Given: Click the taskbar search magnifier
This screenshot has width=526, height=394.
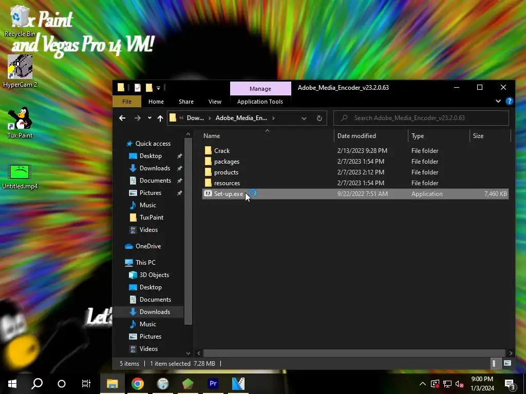Looking at the screenshot, I should pos(37,383).
